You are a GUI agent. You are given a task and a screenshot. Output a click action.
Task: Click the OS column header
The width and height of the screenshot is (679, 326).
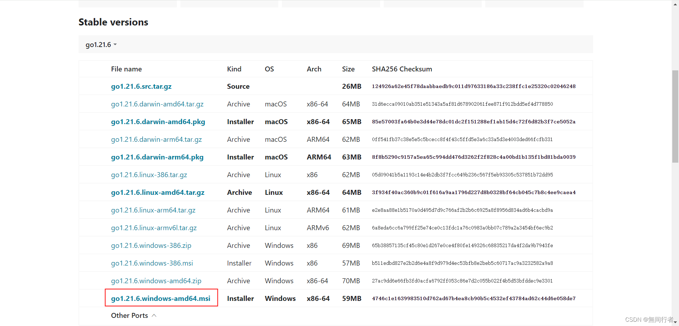click(269, 69)
